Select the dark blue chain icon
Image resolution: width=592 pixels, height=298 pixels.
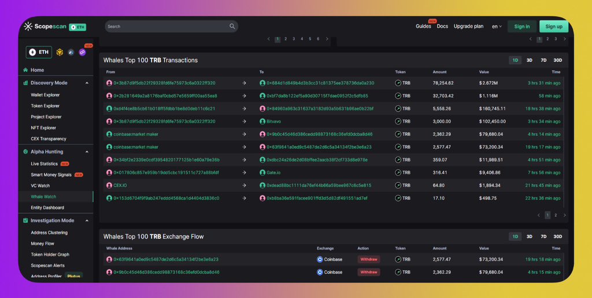tap(71, 53)
